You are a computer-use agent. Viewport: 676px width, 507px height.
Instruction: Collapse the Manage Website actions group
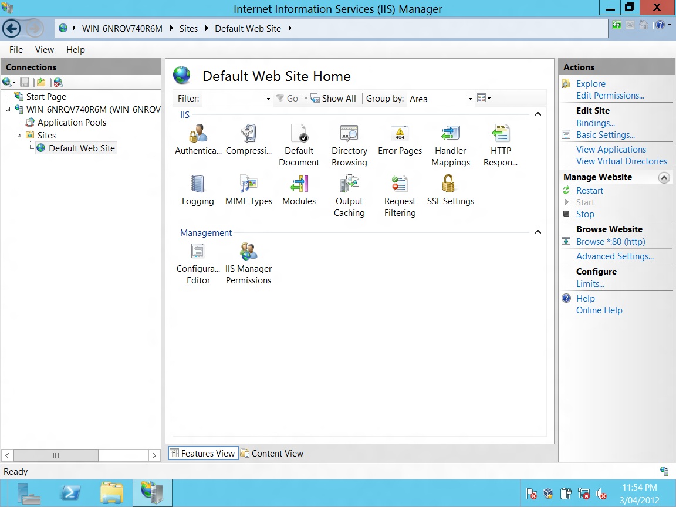point(664,177)
